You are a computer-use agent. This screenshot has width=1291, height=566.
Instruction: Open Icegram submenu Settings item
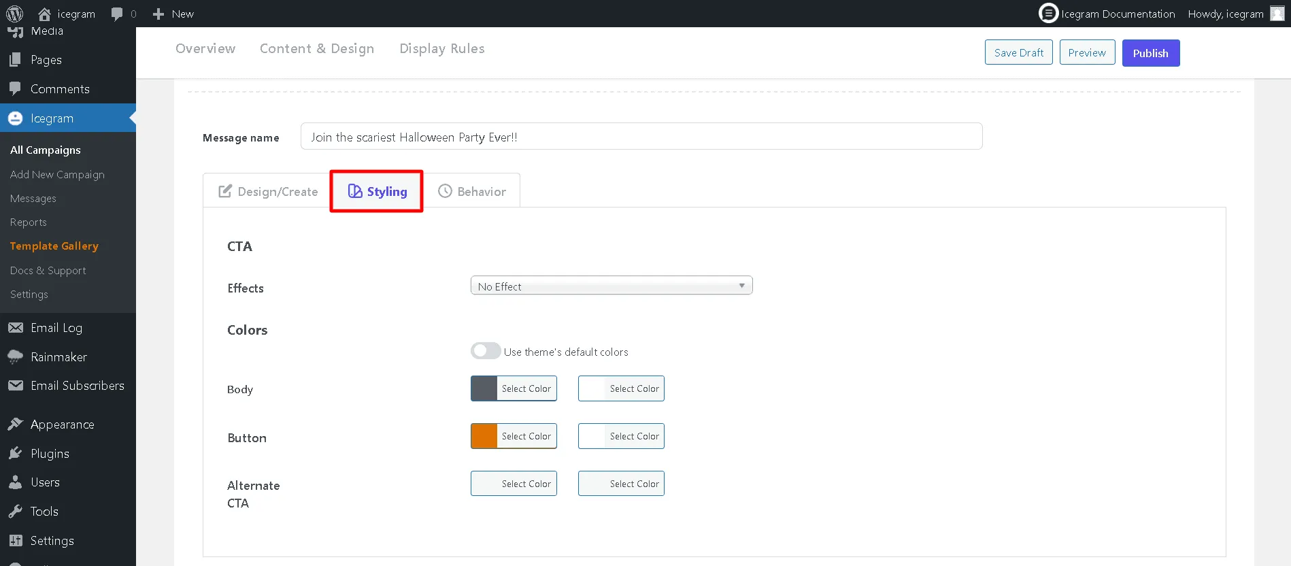tap(29, 295)
